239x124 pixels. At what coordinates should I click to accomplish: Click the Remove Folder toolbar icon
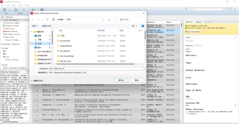tap(24, 10)
